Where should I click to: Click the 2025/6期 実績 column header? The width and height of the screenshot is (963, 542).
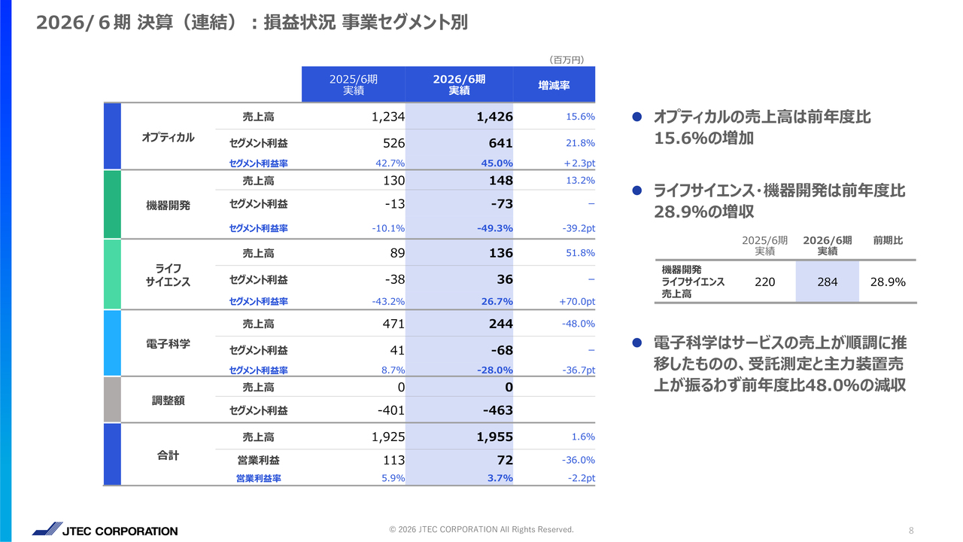(x=354, y=84)
